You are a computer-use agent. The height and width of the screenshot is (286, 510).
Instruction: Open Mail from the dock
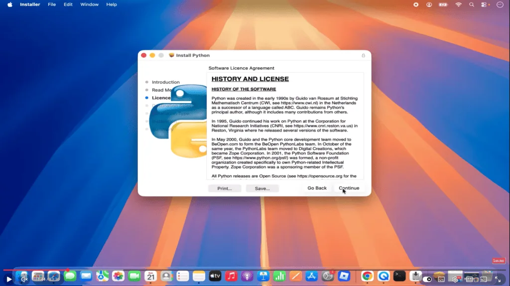tap(86, 276)
